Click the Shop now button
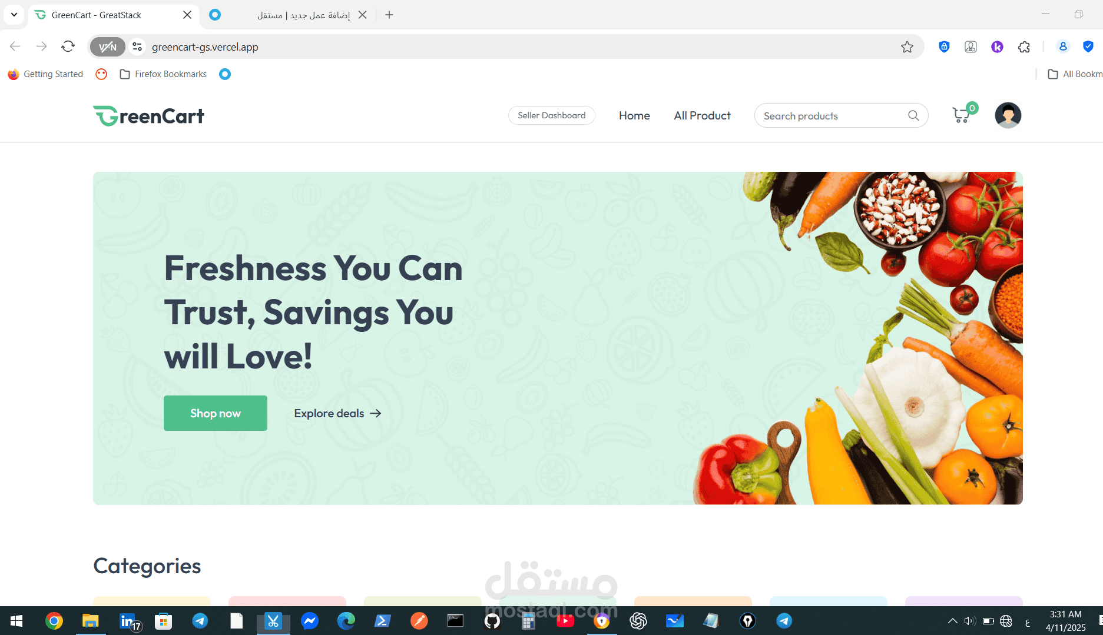The image size is (1103, 635). [216, 413]
